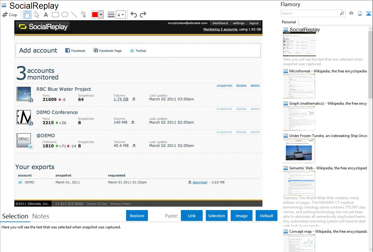The image size is (373, 252).
Task: Undo the last annotation
Action: [x=134, y=15]
